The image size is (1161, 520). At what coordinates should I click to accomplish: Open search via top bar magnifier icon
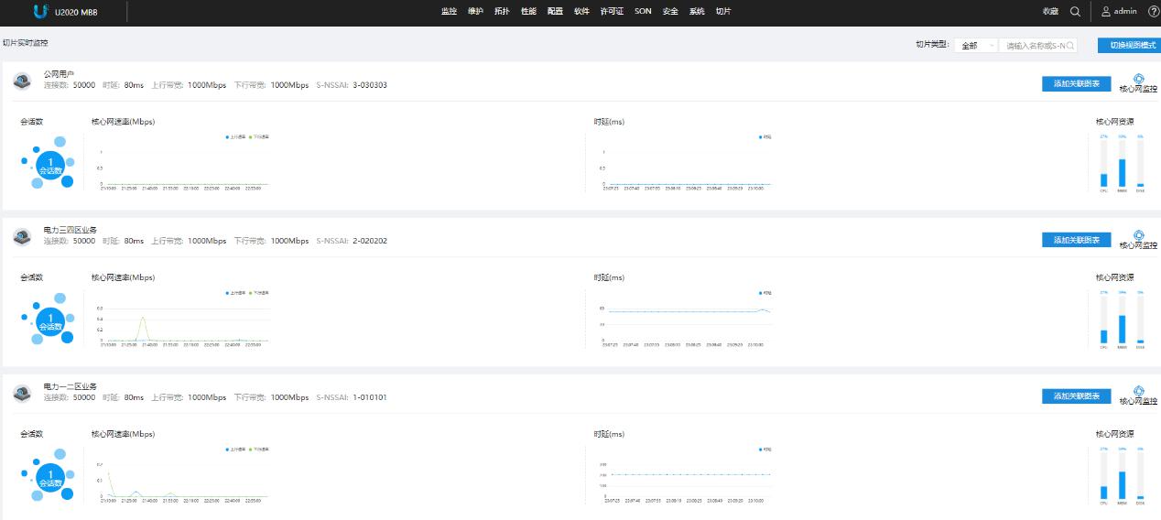click(1075, 12)
